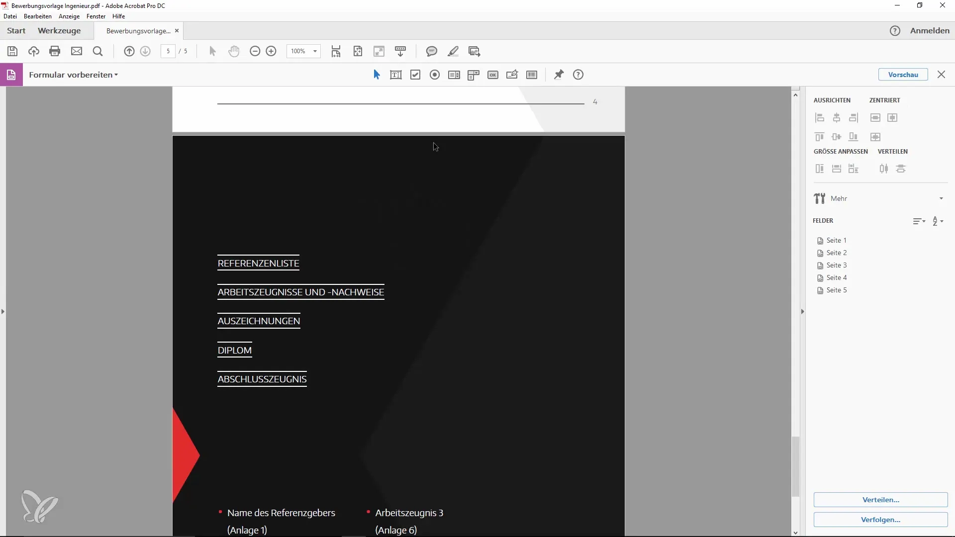Close the Formular vorbereiten toolbar
955x537 pixels.
(x=941, y=75)
